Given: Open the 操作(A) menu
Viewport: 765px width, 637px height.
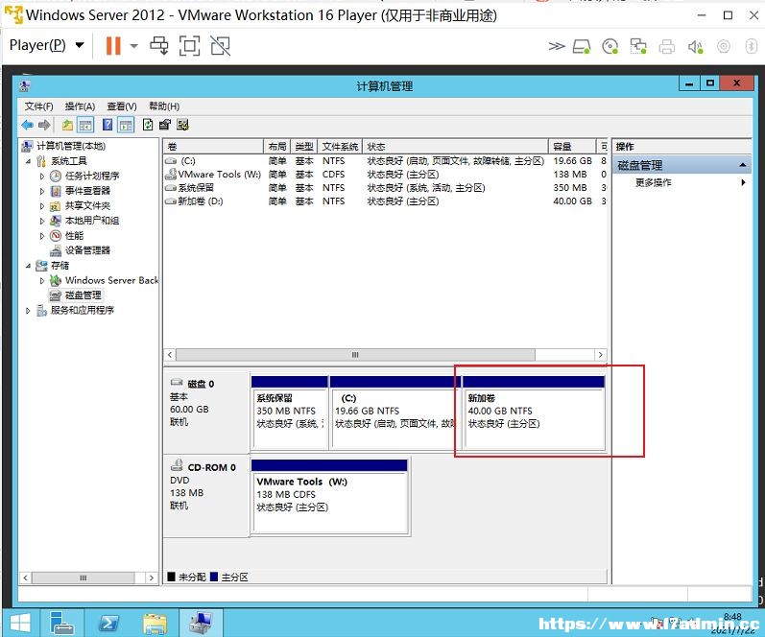Looking at the screenshot, I should point(80,106).
